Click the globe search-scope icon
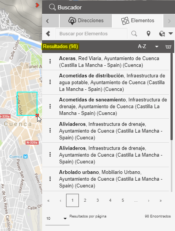 (162, 34)
